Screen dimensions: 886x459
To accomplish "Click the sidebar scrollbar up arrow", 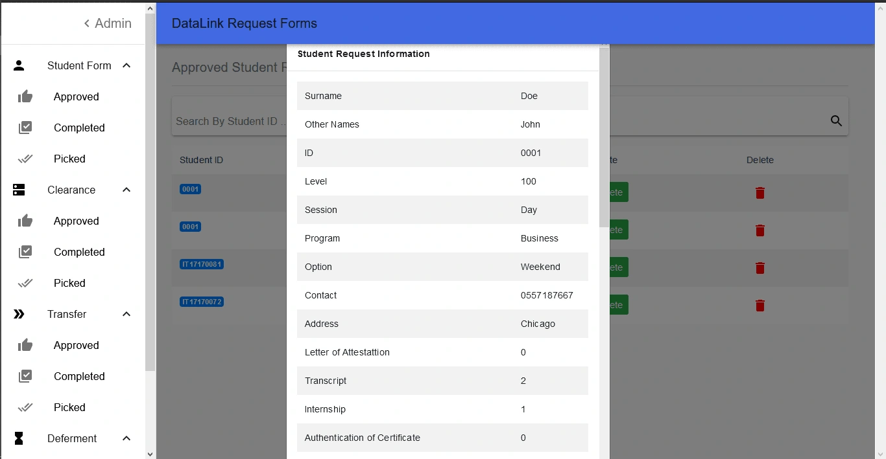I will [150, 8].
